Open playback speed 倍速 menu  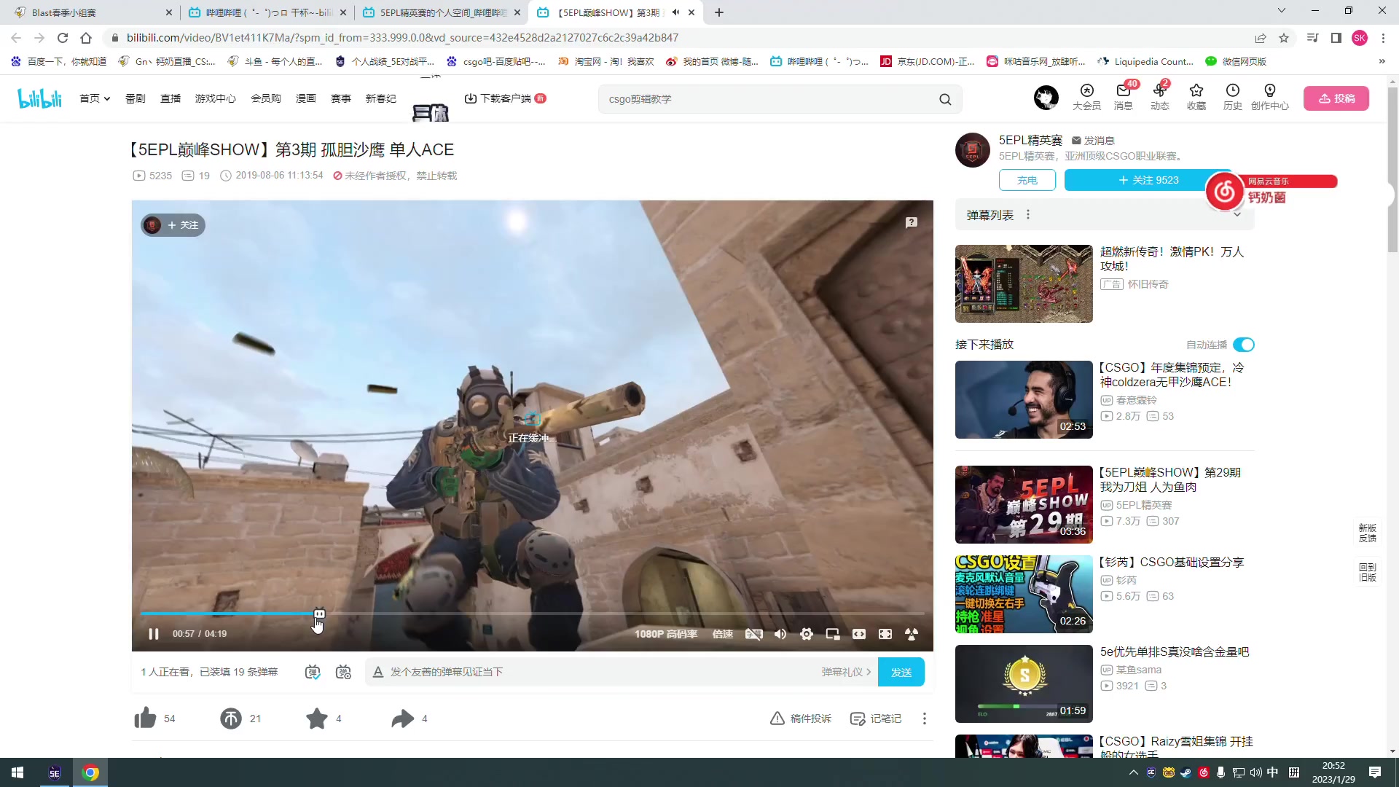click(723, 634)
